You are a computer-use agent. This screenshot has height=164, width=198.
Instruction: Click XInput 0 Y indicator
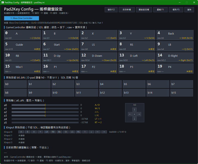[40, 132]
